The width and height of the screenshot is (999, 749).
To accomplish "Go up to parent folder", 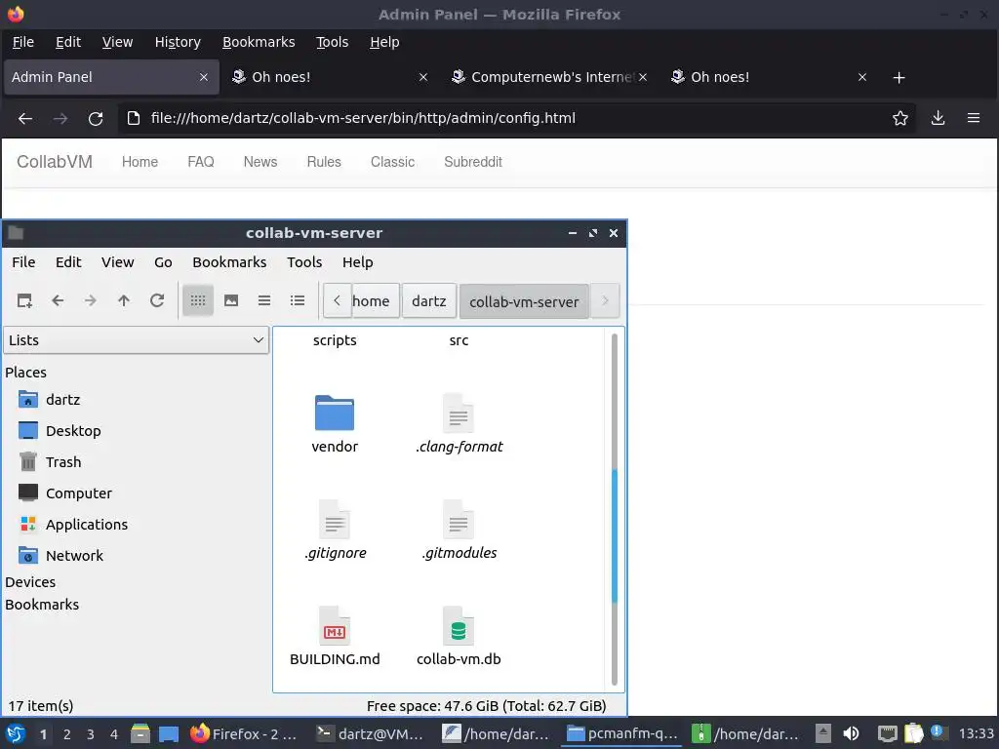I will [124, 300].
